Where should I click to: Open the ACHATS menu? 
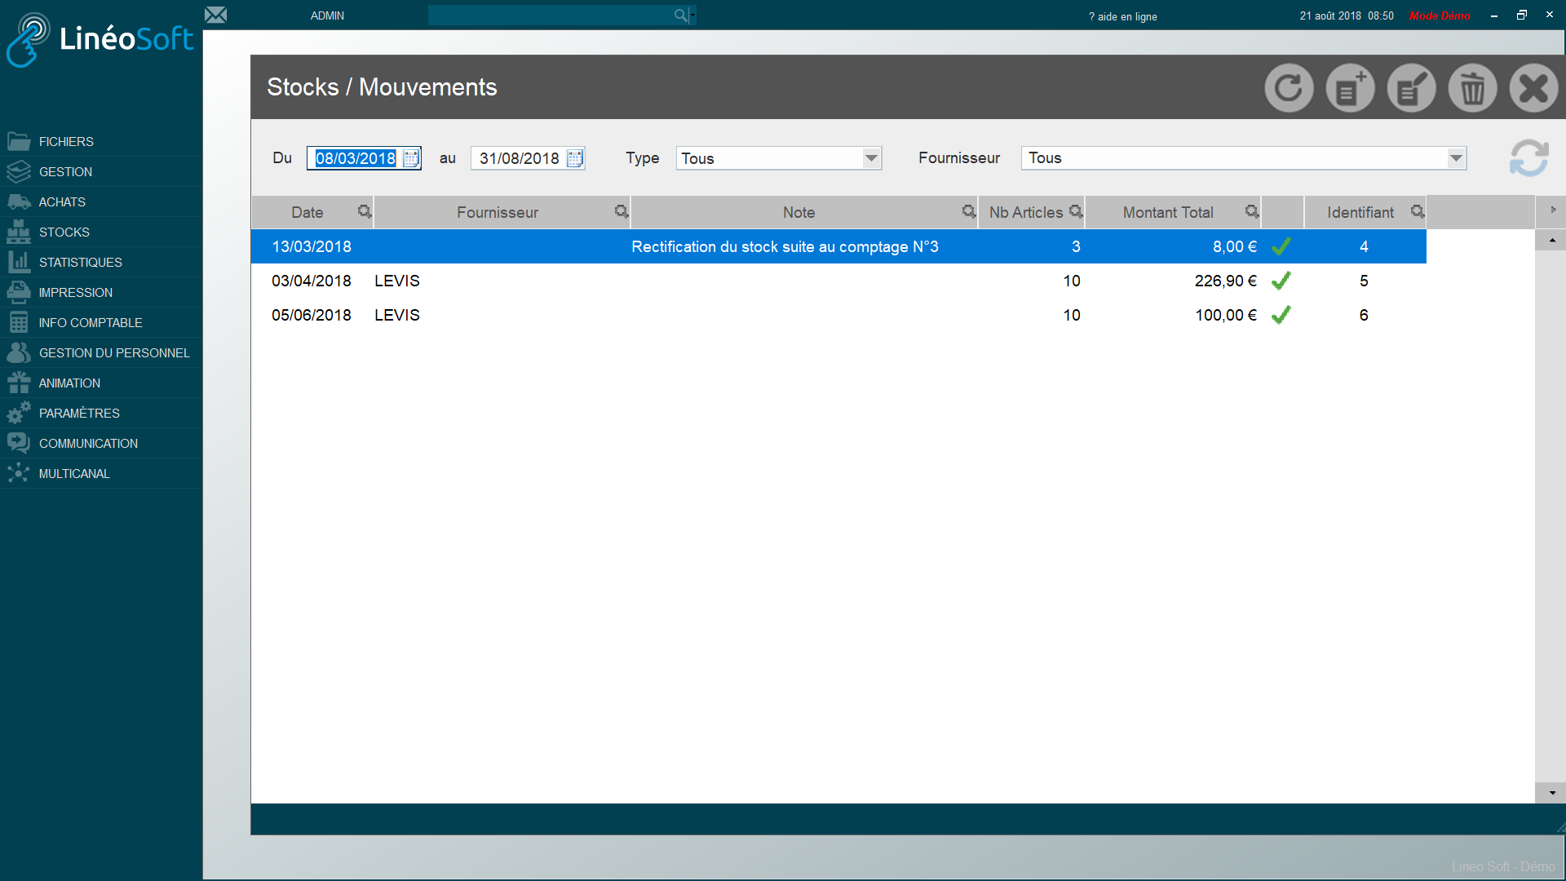[101, 202]
